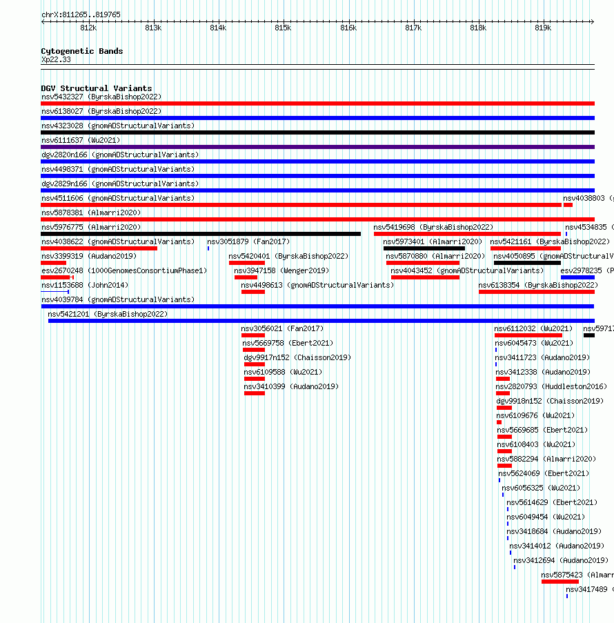The width and height of the screenshot is (614, 623).
Task: Click esv2670248 1000GenomesConsortiumPhase1 label
Action: click(124, 271)
